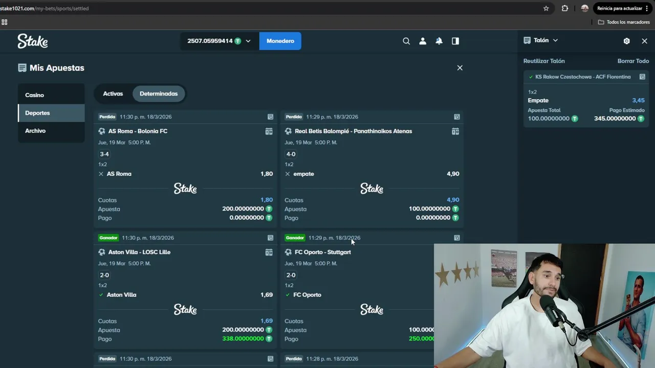Click Pago Estimado 345.00000000 value

point(615,119)
